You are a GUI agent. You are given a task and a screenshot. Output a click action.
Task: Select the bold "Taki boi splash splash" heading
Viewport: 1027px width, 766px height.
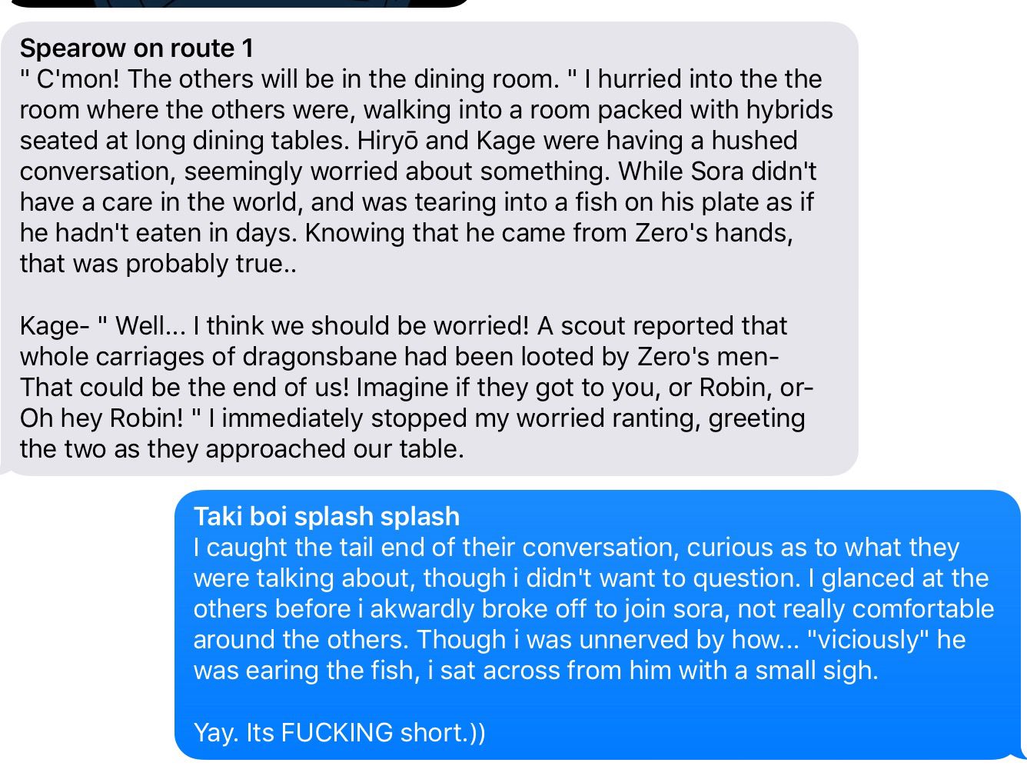click(327, 517)
